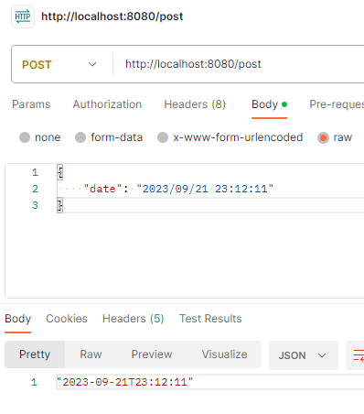Click the HTTP request icon beside the title
This screenshot has width=364, height=414.
(x=23, y=16)
